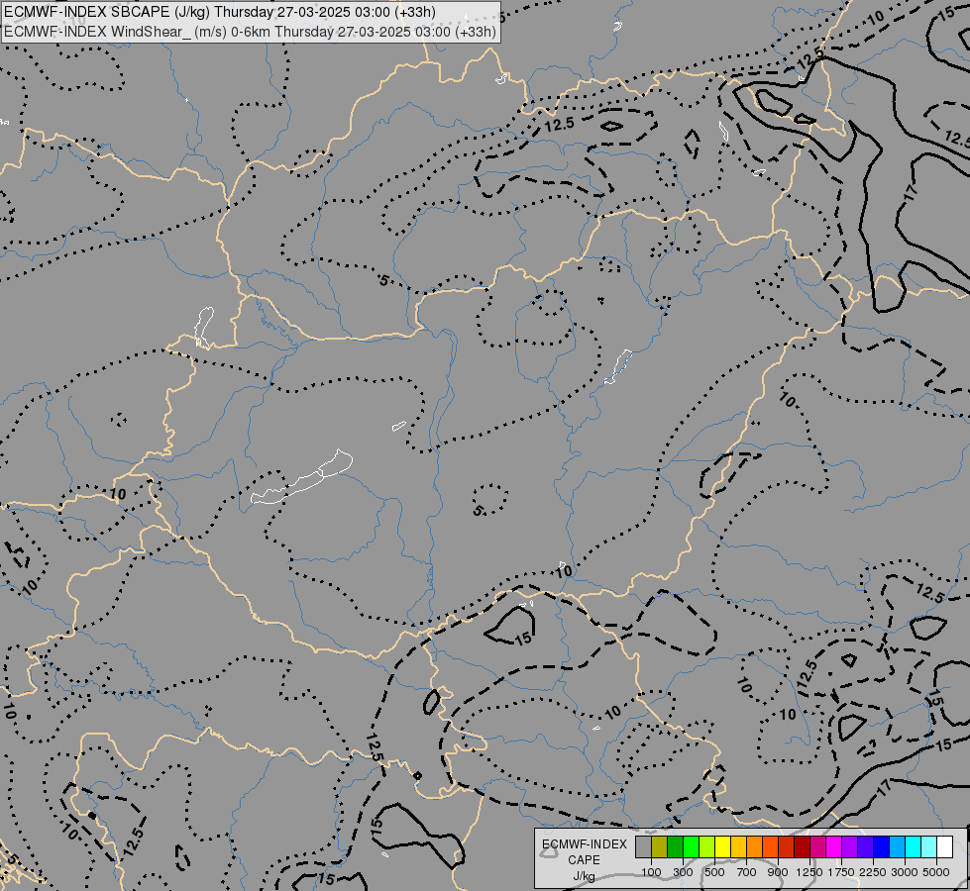Select the gray swatch in CAPE legend
The width and height of the screenshot is (970, 891).
643,847
